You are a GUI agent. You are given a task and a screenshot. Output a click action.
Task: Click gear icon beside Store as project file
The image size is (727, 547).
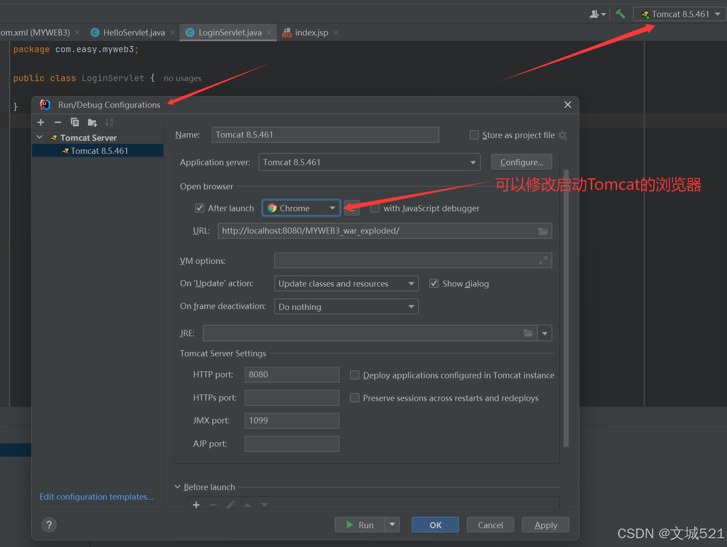[x=563, y=135]
